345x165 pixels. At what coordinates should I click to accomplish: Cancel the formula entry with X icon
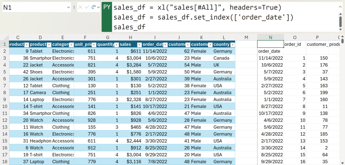pyautogui.click(x=80, y=7)
